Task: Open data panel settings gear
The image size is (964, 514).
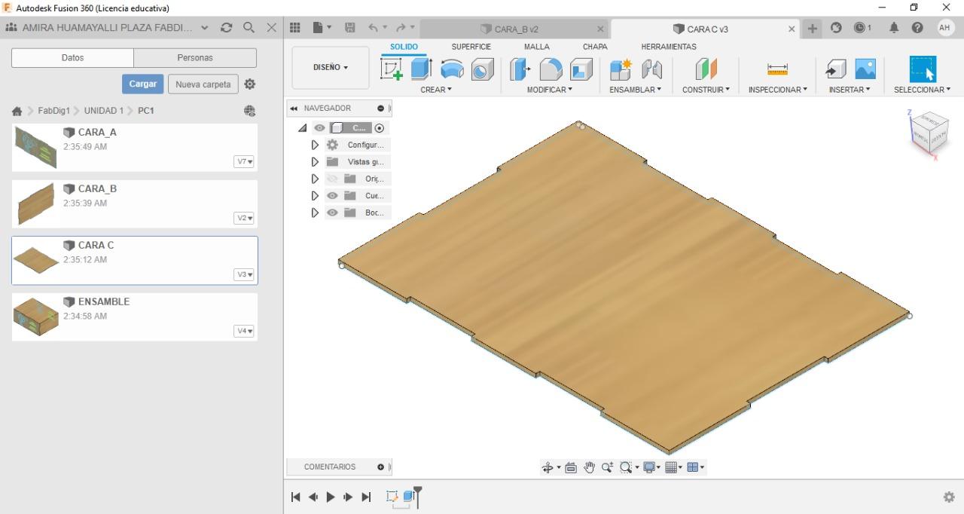Action: pyautogui.click(x=250, y=84)
